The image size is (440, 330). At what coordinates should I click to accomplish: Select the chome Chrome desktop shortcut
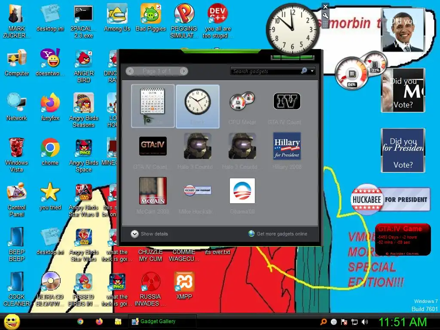50,152
